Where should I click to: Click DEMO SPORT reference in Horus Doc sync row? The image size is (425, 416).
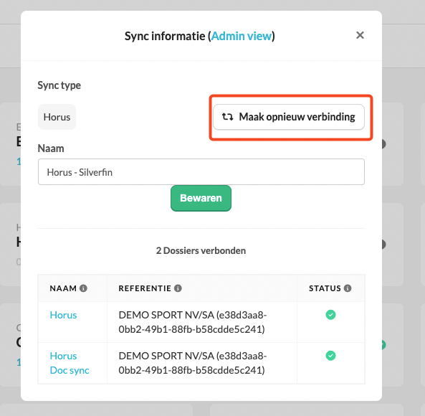(193, 363)
